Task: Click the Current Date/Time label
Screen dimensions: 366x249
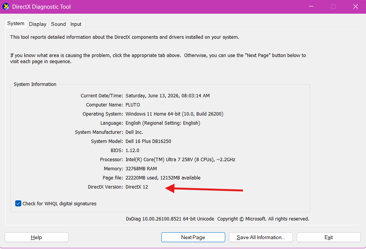Action: [102, 96]
